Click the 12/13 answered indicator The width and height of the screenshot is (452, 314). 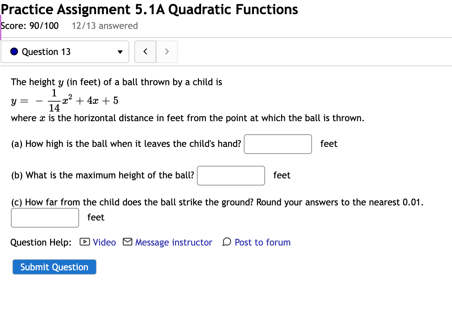point(104,26)
